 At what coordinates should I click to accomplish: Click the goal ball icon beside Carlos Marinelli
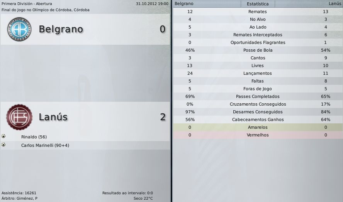pyautogui.click(x=3, y=145)
